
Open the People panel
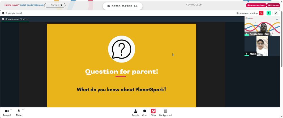[x=136, y=113]
